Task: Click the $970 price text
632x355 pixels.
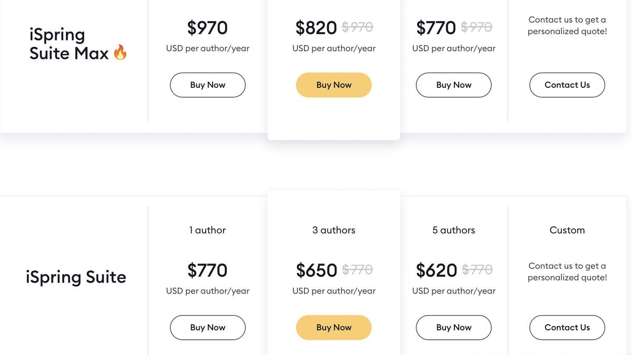Action: [207, 27]
